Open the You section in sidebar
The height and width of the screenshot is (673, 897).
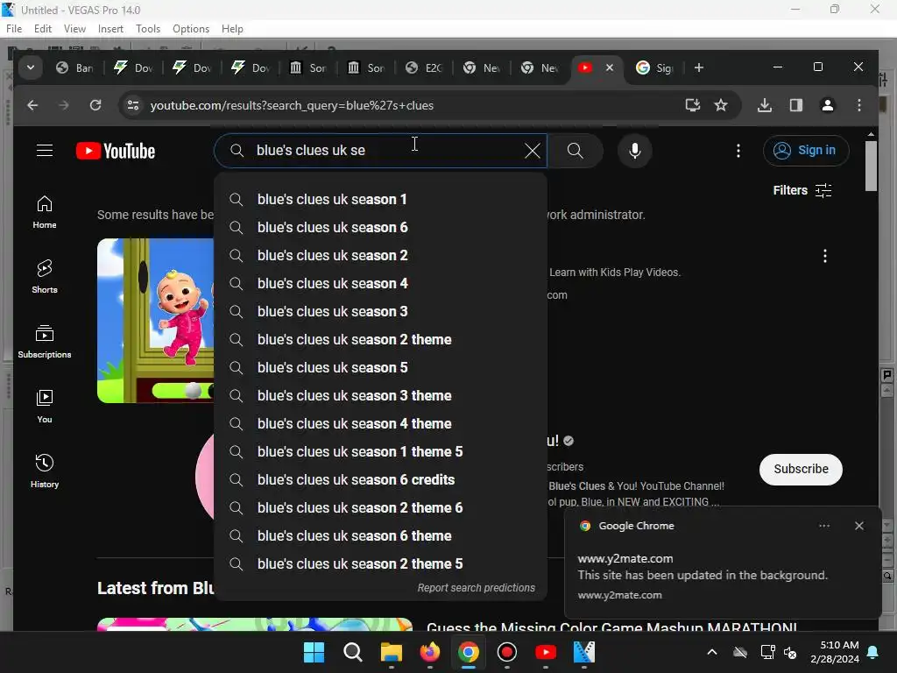[45, 407]
